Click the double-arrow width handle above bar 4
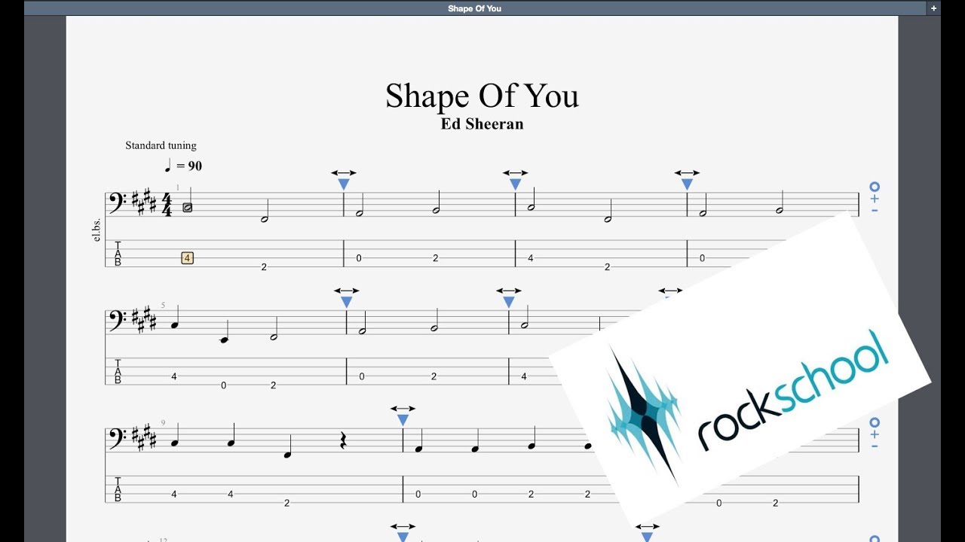 click(x=687, y=173)
